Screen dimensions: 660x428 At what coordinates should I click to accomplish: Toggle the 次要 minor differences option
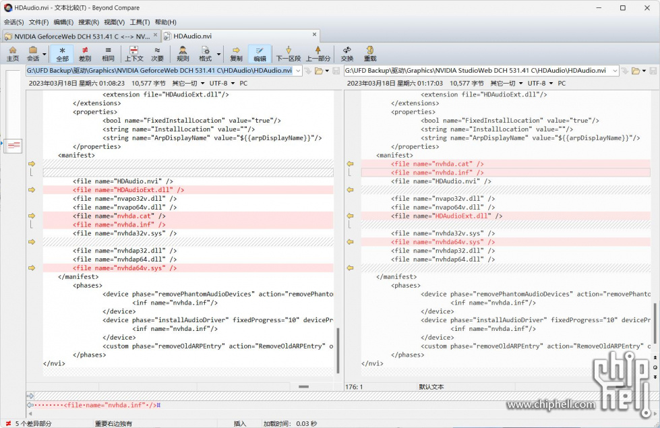click(157, 54)
